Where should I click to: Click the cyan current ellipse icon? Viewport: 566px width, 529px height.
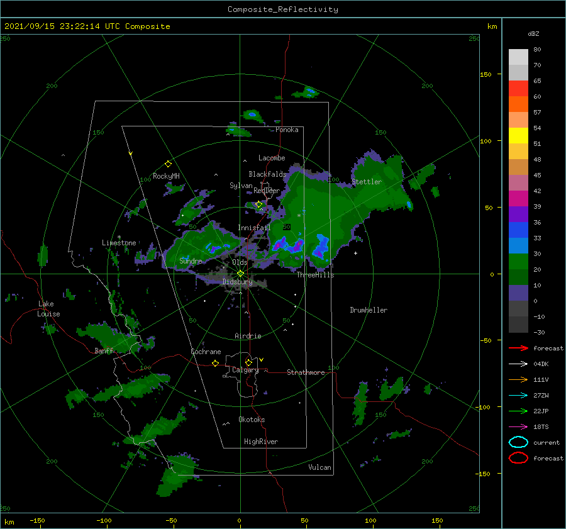pyautogui.click(x=518, y=442)
